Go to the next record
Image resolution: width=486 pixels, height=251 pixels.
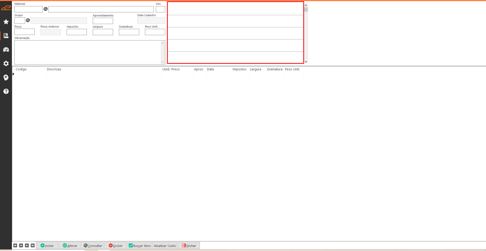click(27, 245)
